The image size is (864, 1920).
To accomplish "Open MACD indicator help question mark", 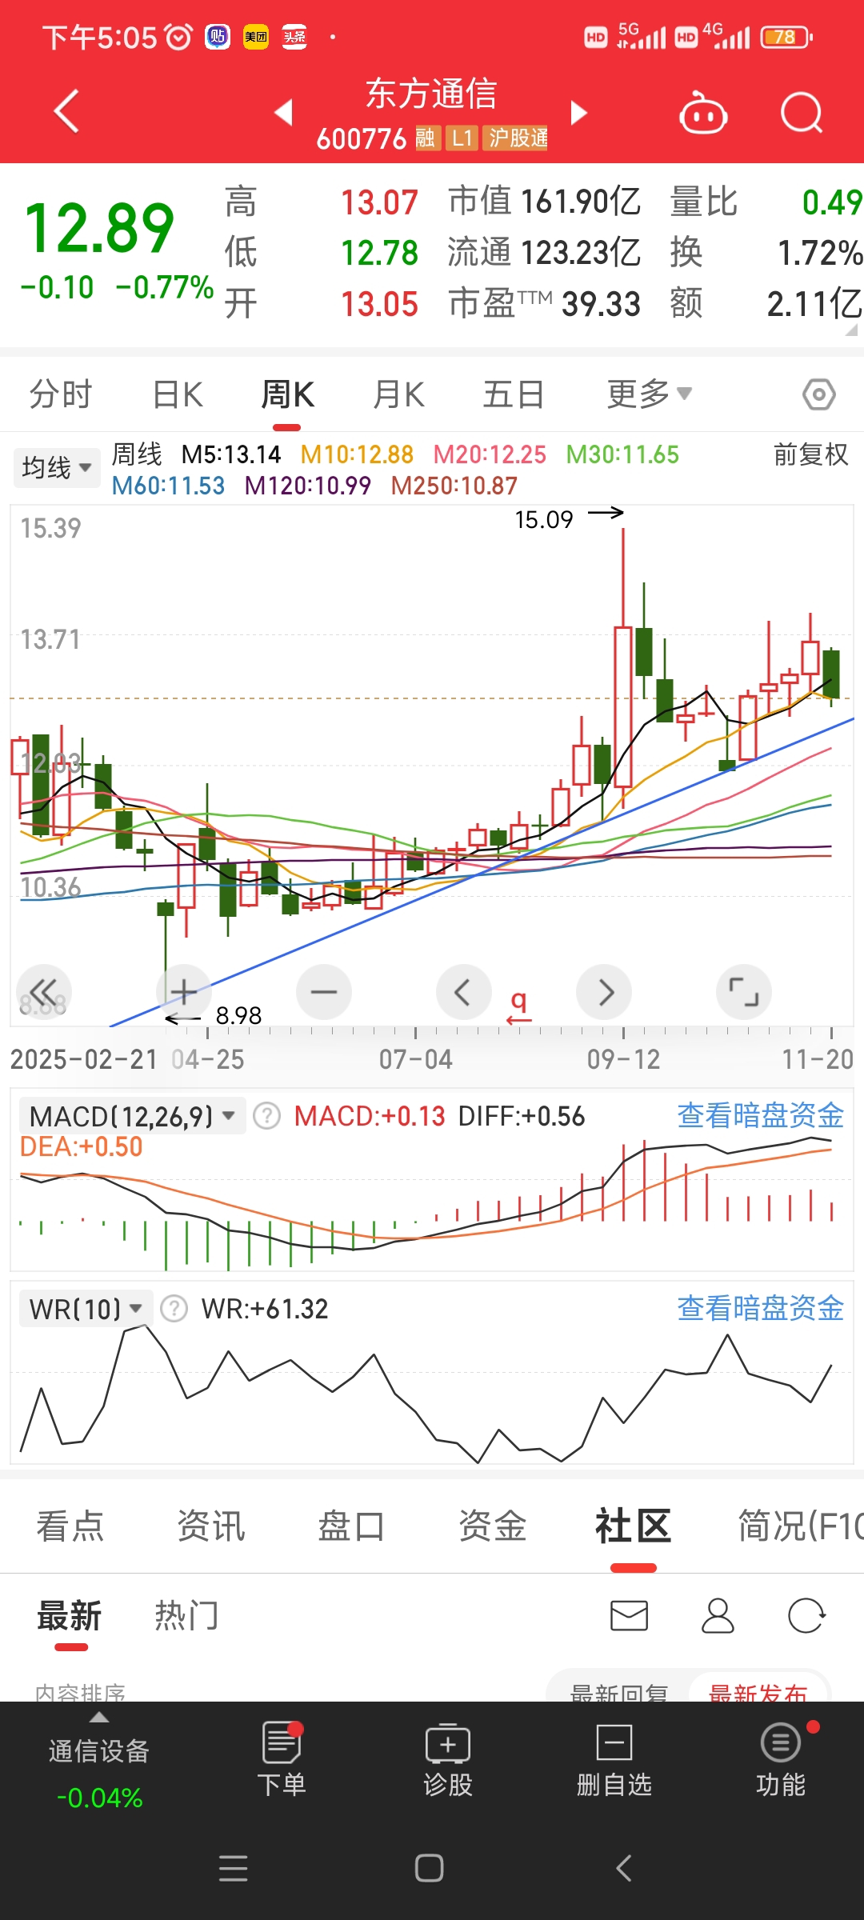I will [x=266, y=1116].
